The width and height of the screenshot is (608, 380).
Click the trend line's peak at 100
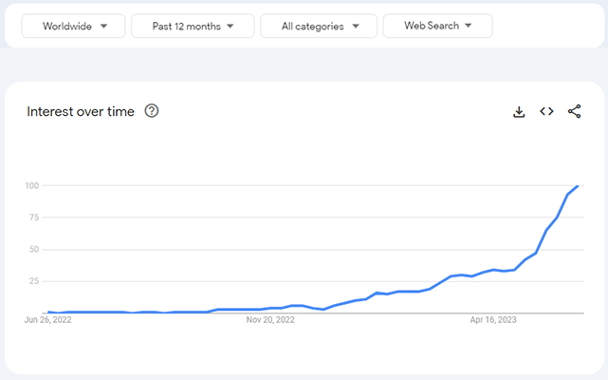578,186
